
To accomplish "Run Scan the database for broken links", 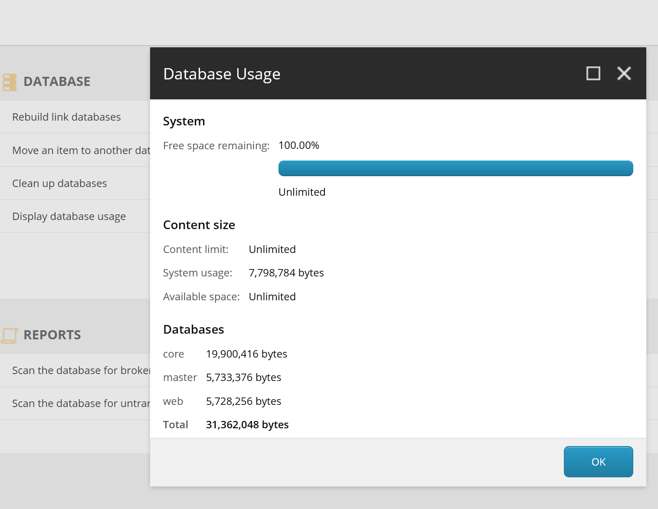I will click(81, 371).
